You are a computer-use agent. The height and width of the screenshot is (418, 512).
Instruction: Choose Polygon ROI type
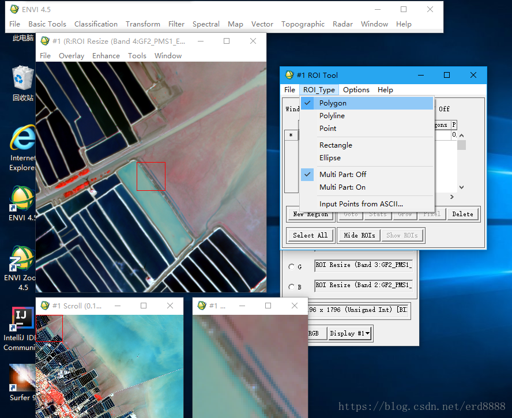coord(367,103)
